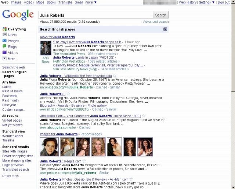235x189 pixels.
Task: Show only Visited pages
Action: pos(12,120)
